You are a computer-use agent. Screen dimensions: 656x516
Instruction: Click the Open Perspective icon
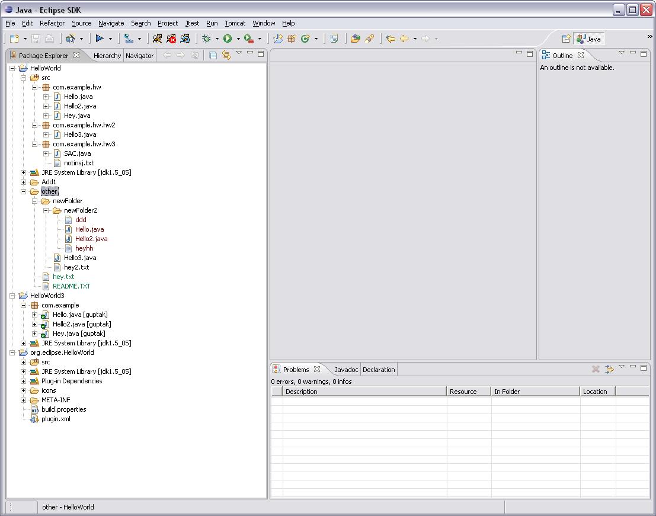pos(566,39)
